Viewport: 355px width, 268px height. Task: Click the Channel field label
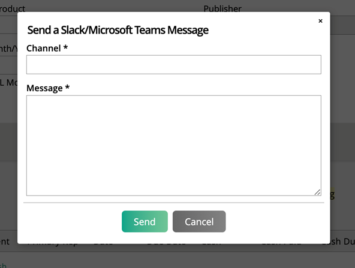pyautogui.click(x=43, y=48)
